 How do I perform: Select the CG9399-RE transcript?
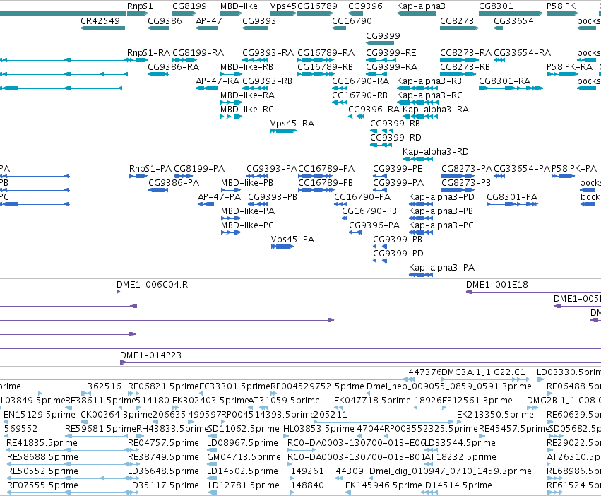(x=381, y=60)
